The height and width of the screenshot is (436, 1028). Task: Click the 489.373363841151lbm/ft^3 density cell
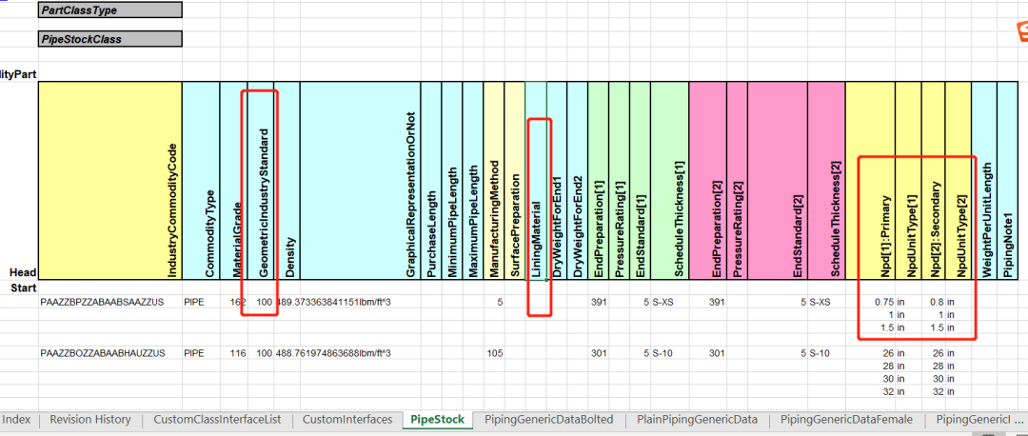tap(334, 303)
